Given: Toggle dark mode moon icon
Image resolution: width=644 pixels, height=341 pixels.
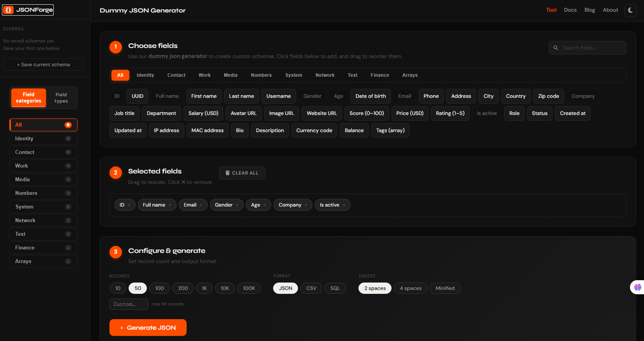Looking at the screenshot, I should click(x=630, y=11).
